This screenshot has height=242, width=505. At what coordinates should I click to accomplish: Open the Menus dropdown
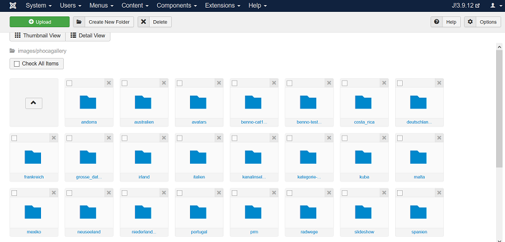point(102,6)
